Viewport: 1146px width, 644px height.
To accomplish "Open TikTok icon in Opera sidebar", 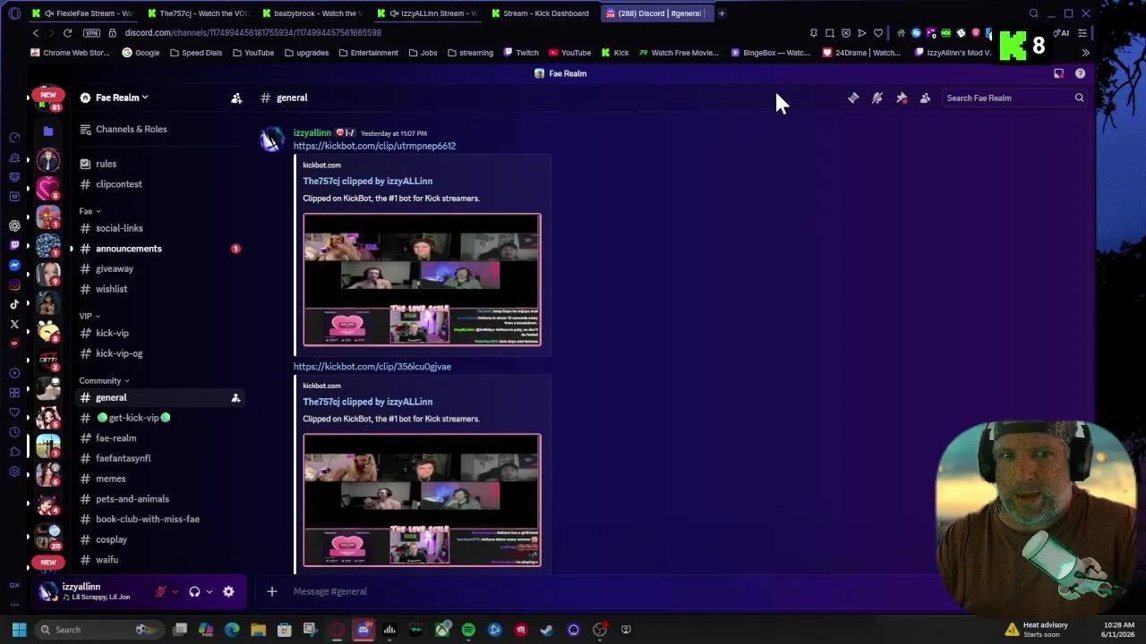I will (14, 304).
